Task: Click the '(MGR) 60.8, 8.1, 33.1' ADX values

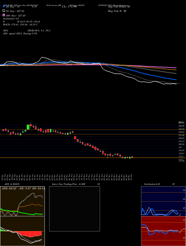Action: (x=39, y=31)
